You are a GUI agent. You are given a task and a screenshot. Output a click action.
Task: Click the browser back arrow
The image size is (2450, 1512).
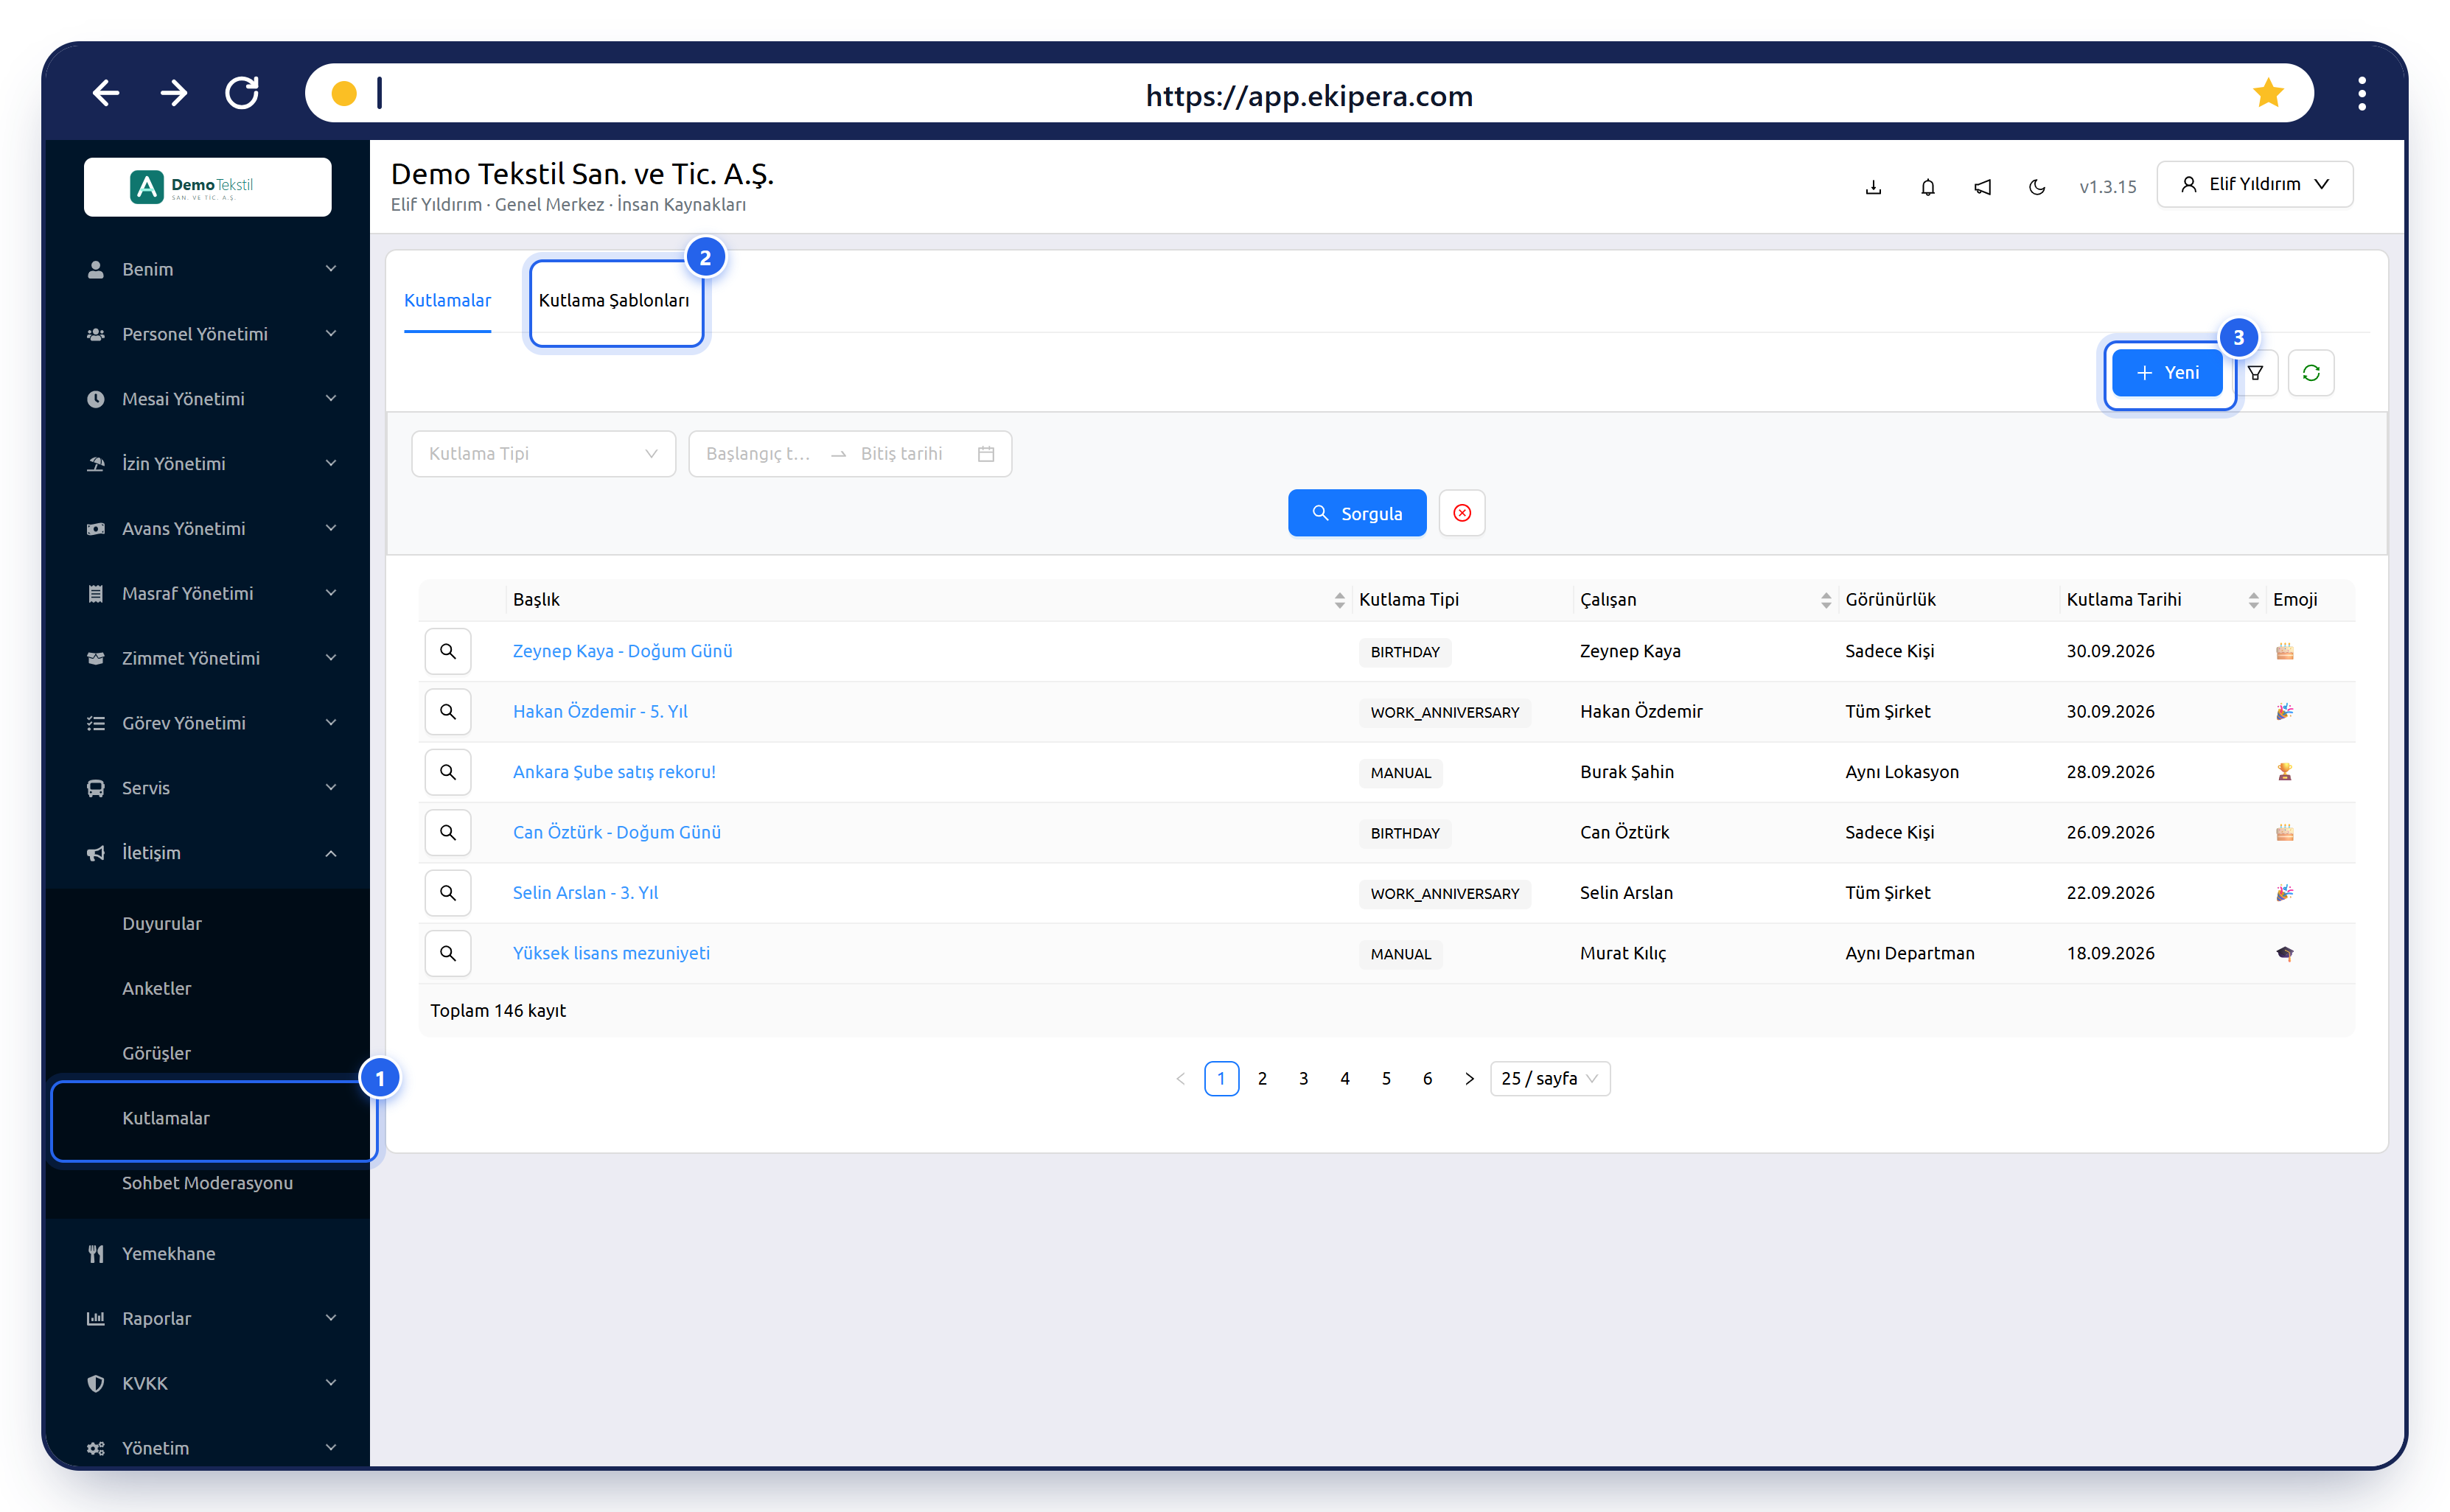[106, 94]
